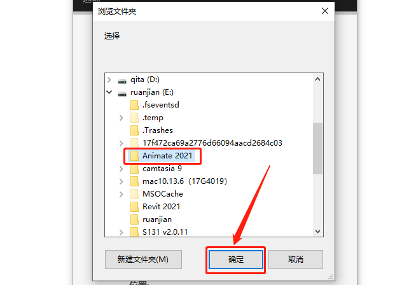Screen dimensions: 416x285
Task: Click the scrollbar down arrow in folder tree
Action: (317, 232)
